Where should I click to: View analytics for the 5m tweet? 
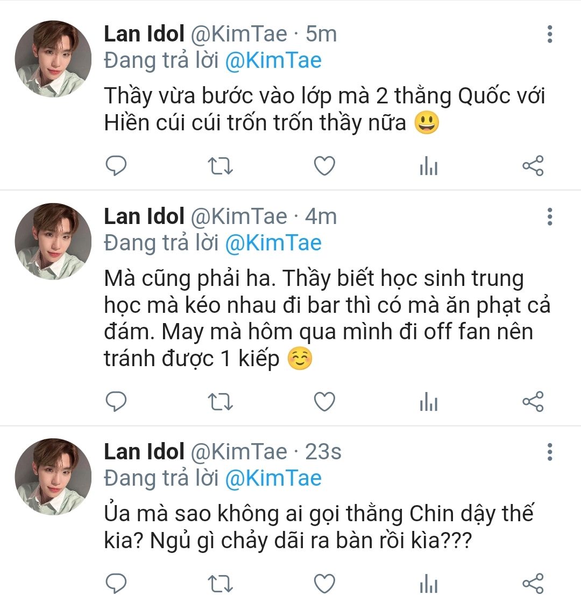coord(429,167)
